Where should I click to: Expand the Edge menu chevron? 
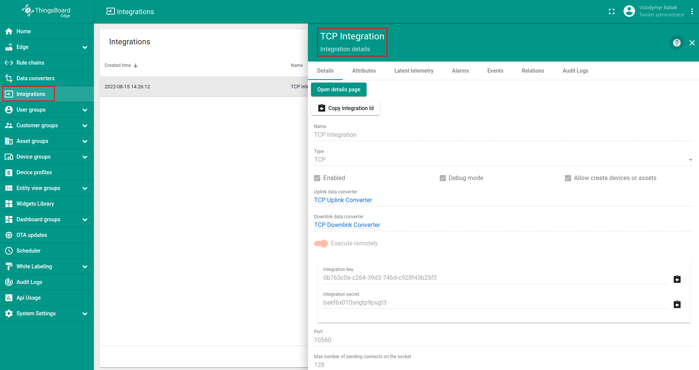tap(85, 47)
